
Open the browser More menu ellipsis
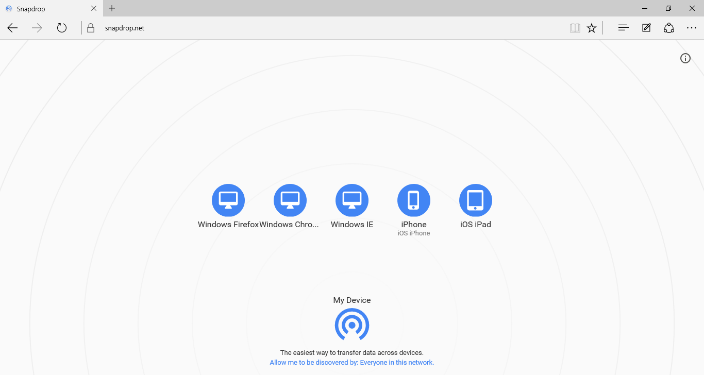coord(692,28)
